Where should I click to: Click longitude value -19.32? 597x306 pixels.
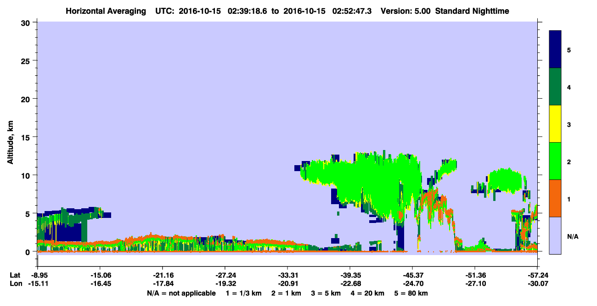click(x=225, y=284)
